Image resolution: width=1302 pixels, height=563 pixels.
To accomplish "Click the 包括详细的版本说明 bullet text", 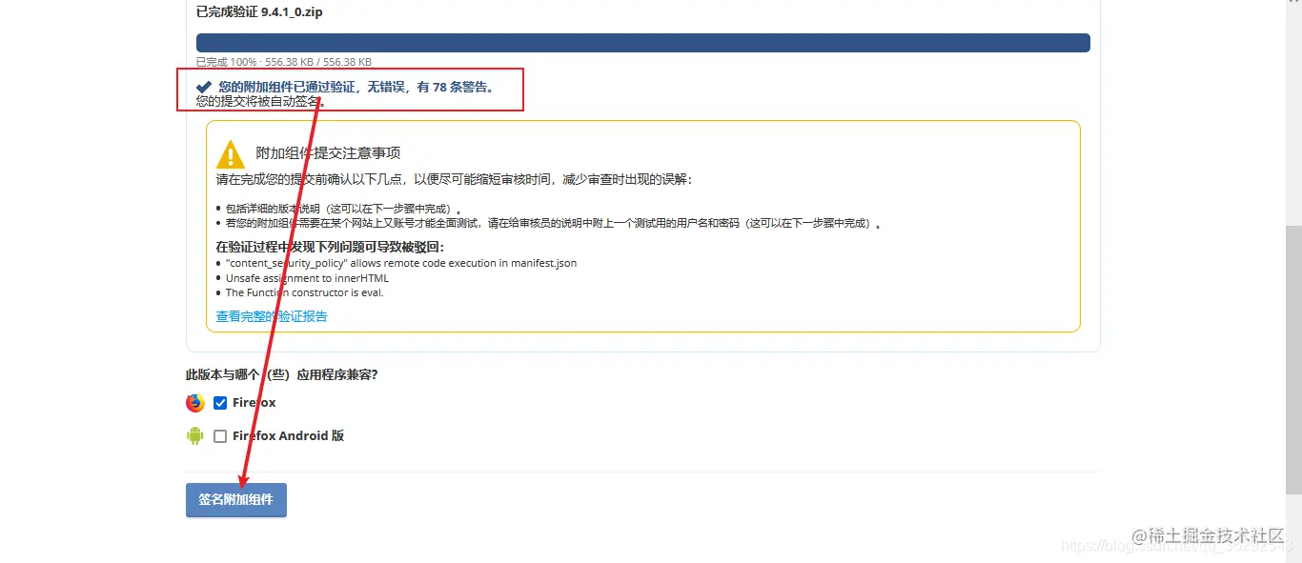I will click(x=343, y=209).
